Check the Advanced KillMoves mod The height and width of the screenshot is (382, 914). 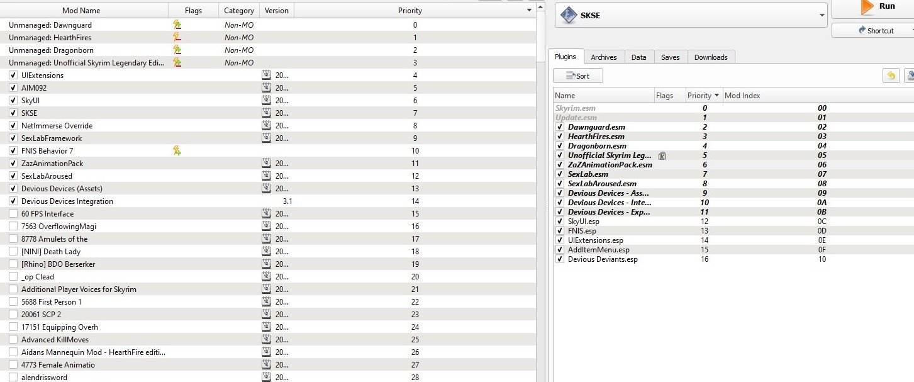pos(13,339)
